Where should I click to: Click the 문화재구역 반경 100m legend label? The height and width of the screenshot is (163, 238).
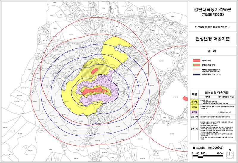coord(211,75)
